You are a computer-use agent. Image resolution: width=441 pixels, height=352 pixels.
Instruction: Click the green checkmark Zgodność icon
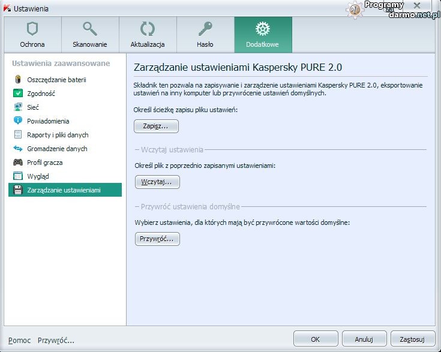[x=18, y=93]
